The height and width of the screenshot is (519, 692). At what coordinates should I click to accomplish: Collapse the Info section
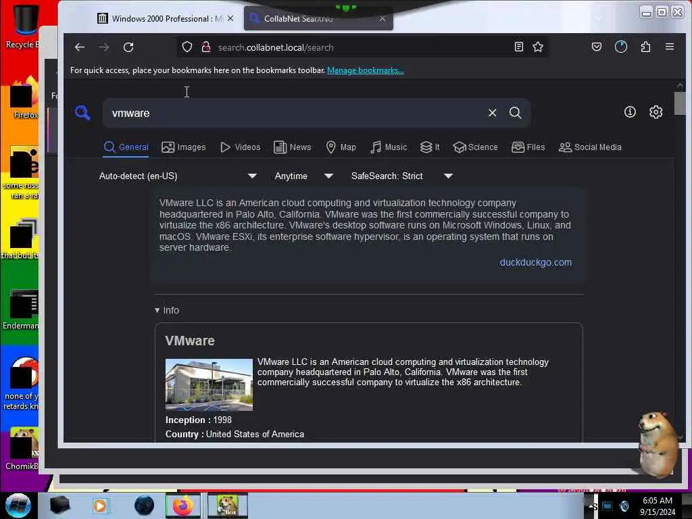click(167, 310)
